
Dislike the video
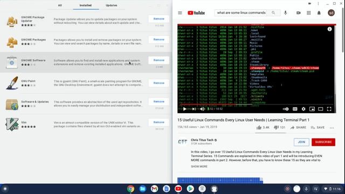click(x=279, y=128)
